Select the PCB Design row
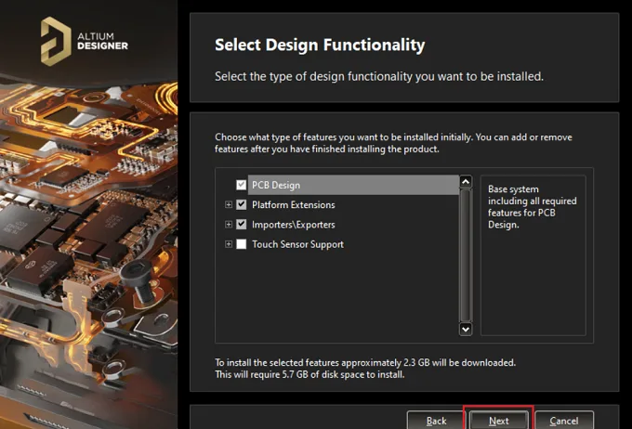Screen dimensions: 632x429 click(x=353, y=185)
